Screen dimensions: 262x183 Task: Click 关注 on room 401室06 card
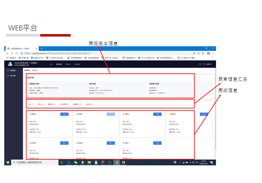tap(111, 143)
